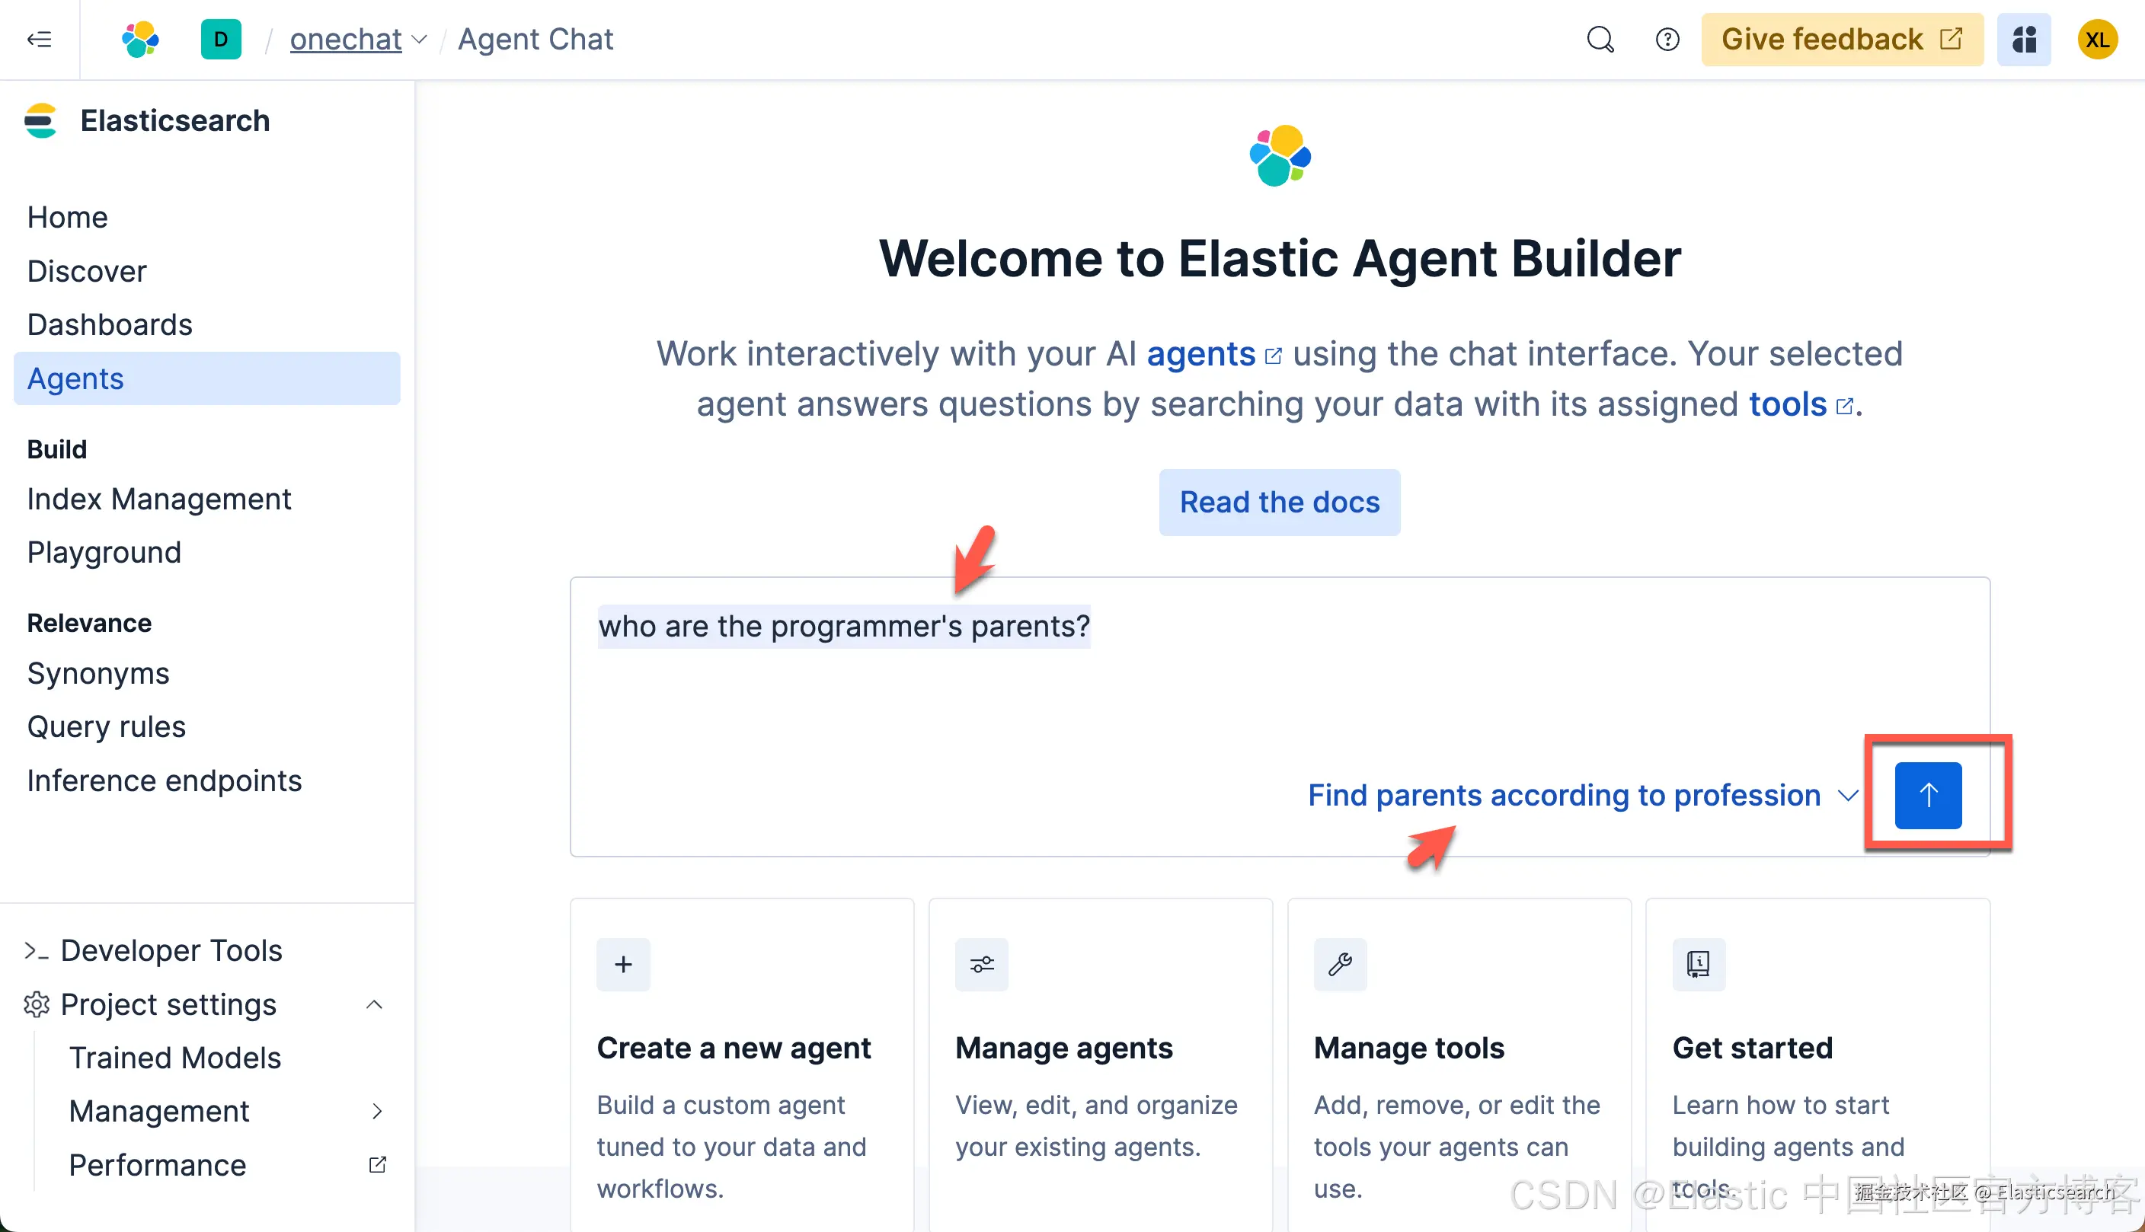Open Developer Tools

[171, 950]
